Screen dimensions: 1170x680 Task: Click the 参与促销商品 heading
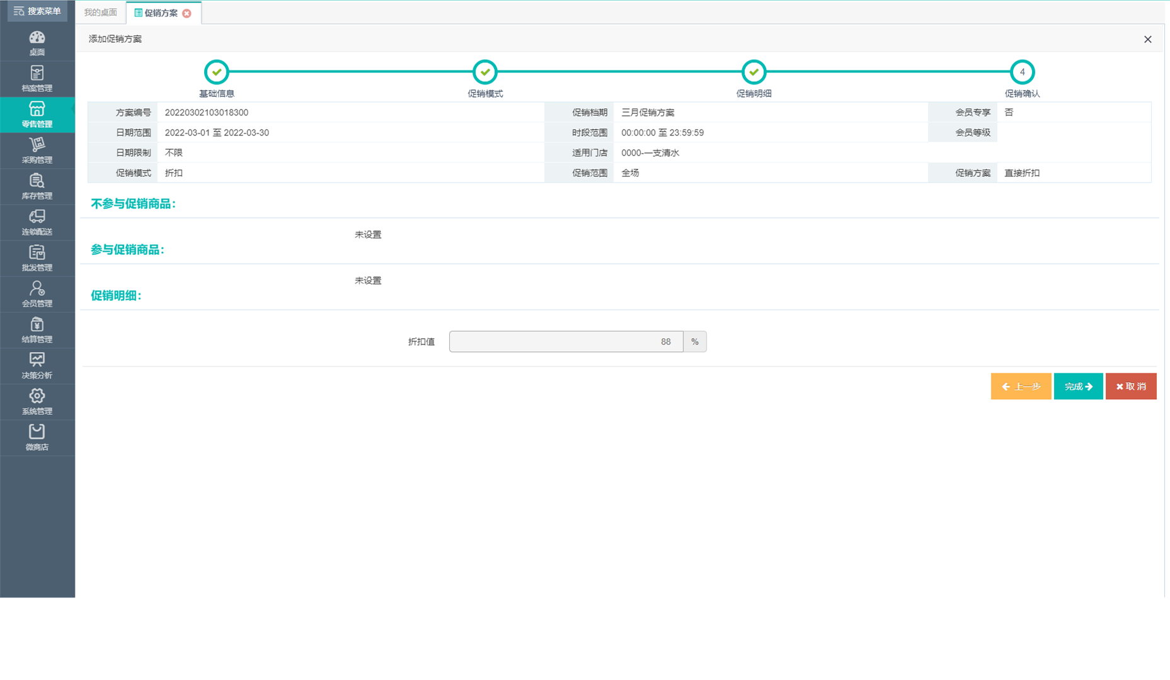coord(127,249)
